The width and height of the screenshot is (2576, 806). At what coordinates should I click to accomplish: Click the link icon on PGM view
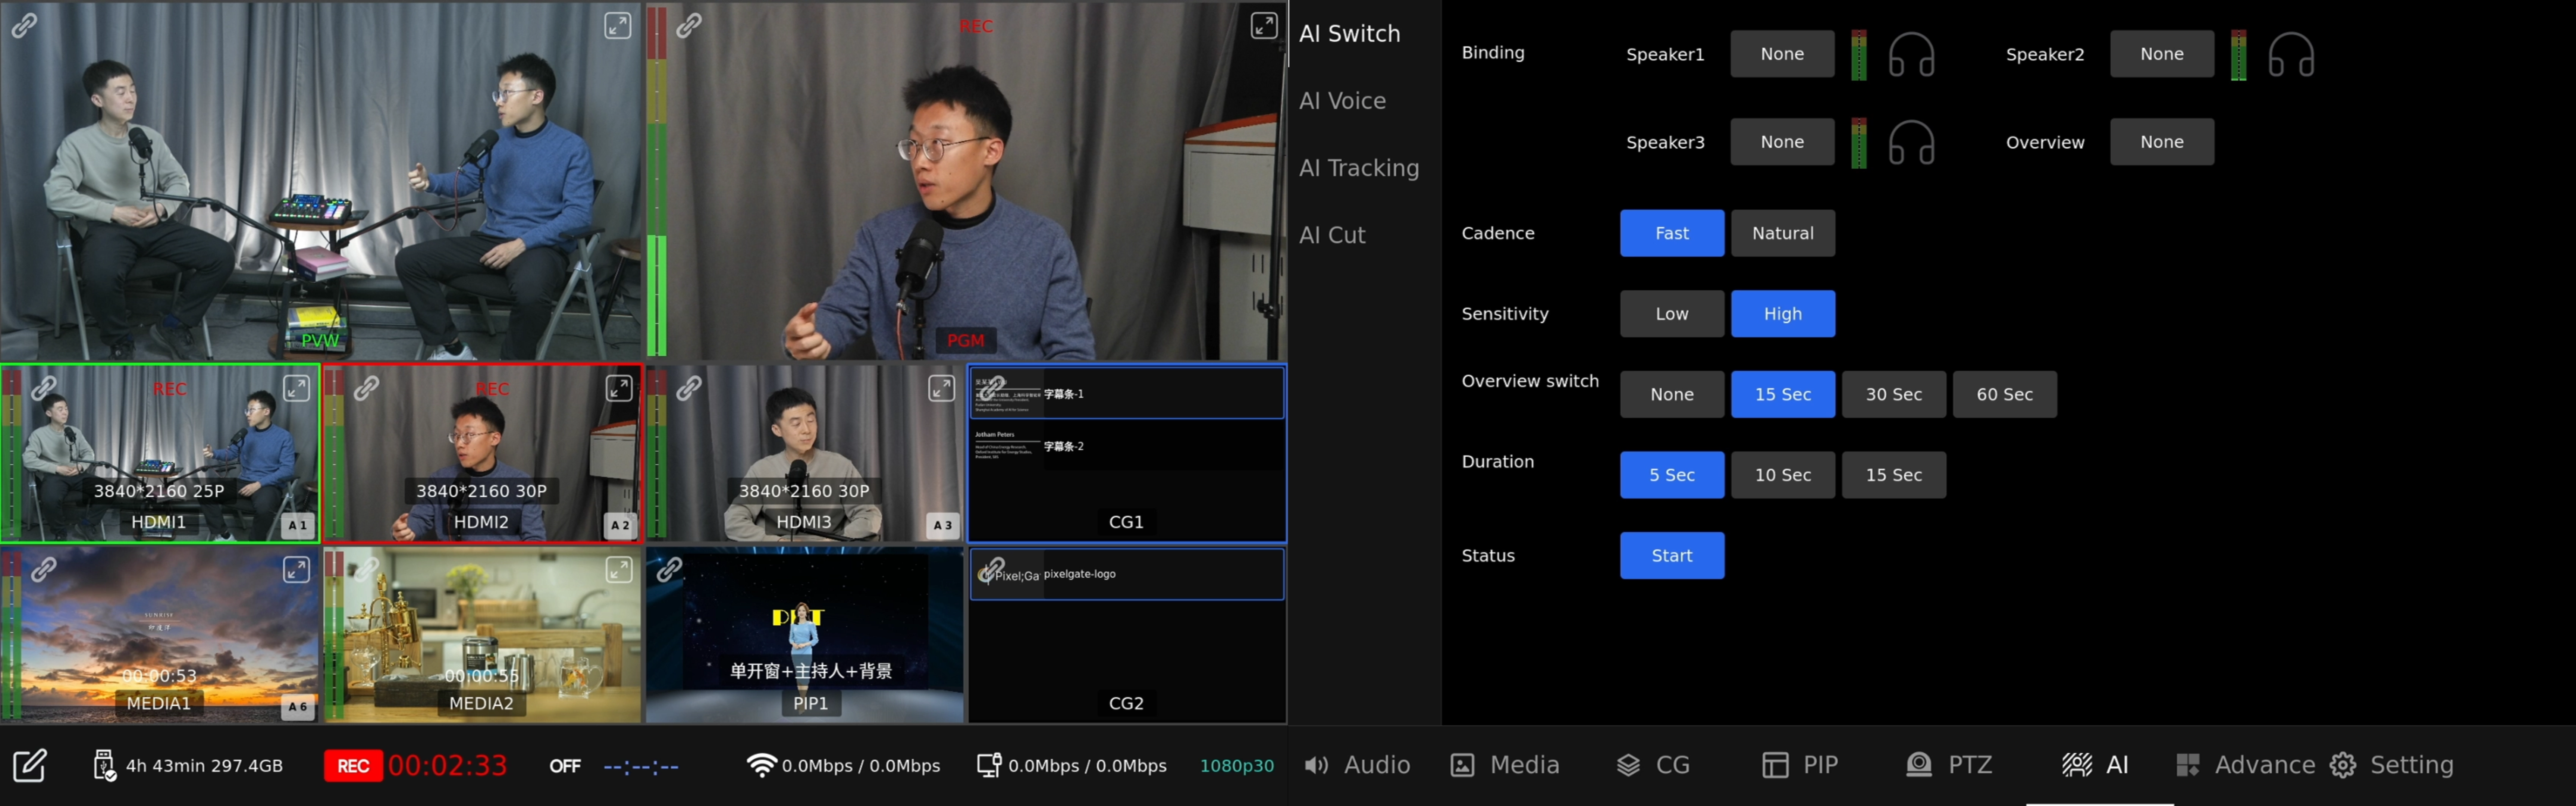point(689,26)
